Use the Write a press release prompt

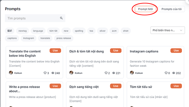point(55,86)
